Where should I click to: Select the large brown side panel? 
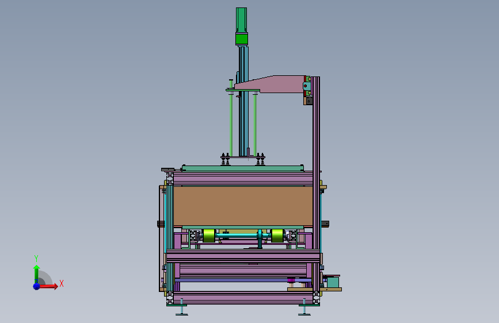[243, 206]
